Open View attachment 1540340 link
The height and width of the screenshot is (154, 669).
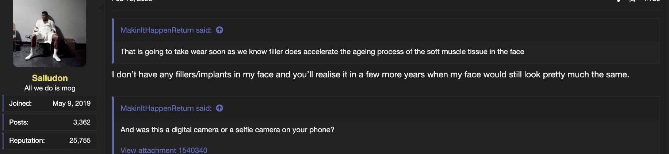pyautogui.click(x=164, y=150)
